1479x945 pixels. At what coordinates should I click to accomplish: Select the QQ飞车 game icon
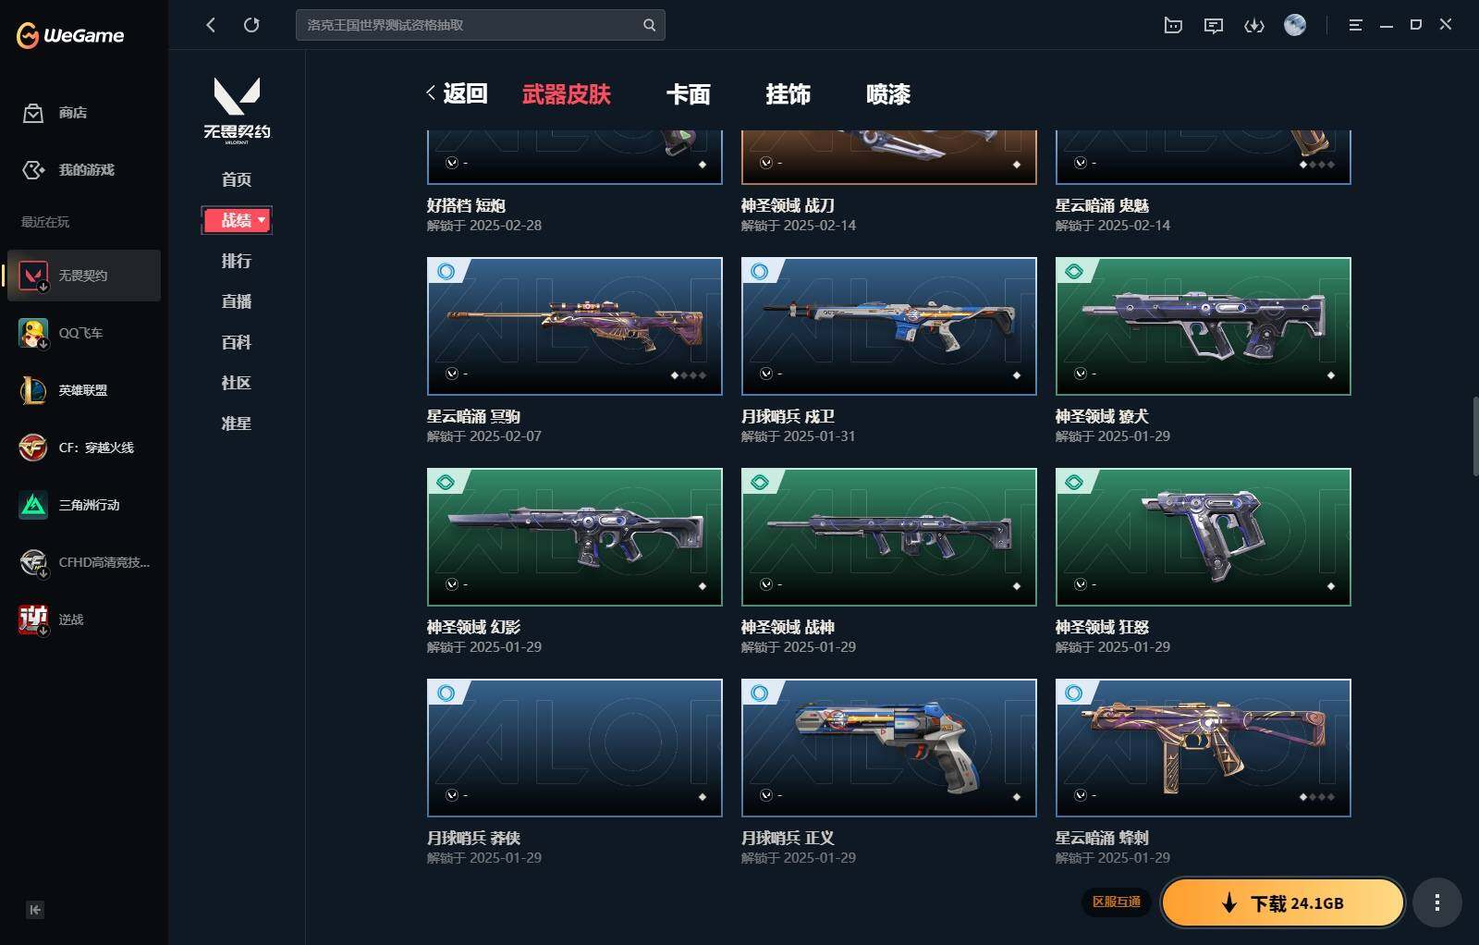click(x=33, y=333)
